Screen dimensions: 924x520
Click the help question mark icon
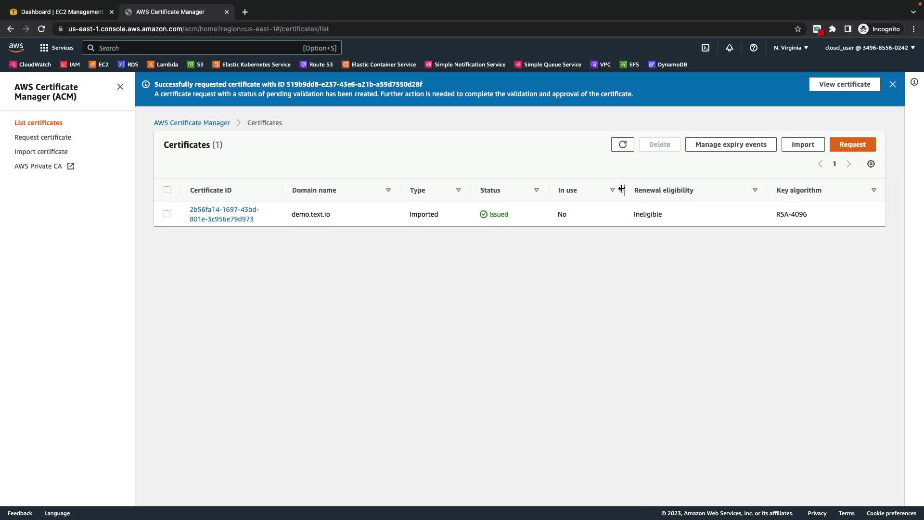[x=753, y=48]
